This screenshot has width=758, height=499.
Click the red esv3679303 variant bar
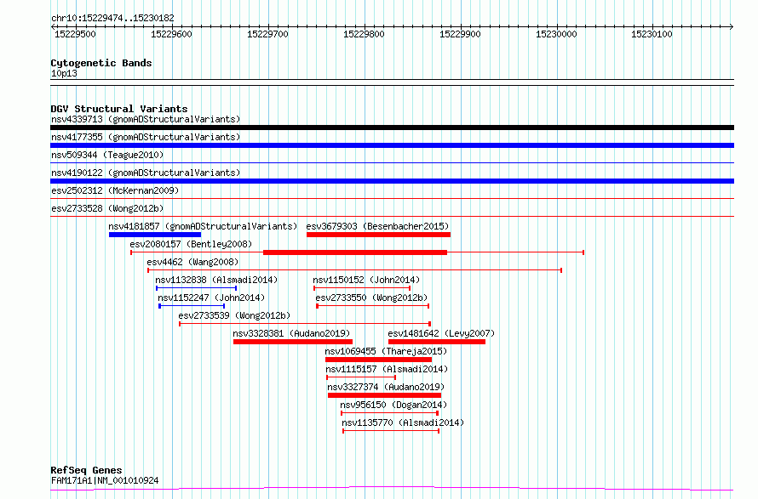378,235
